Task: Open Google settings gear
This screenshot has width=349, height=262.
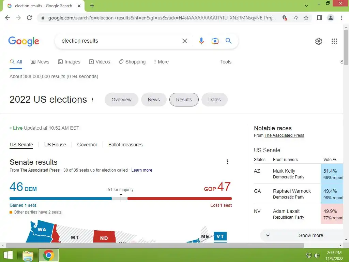Action: 319,41
